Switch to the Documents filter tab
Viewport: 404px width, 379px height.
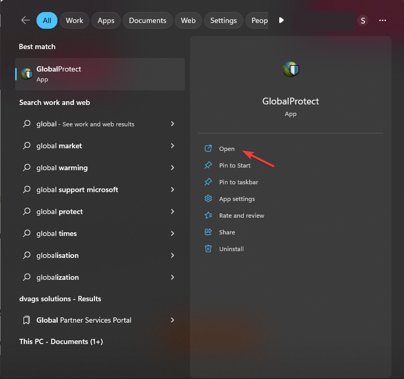coord(147,20)
